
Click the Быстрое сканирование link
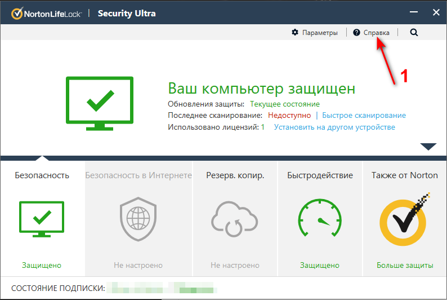364,116
